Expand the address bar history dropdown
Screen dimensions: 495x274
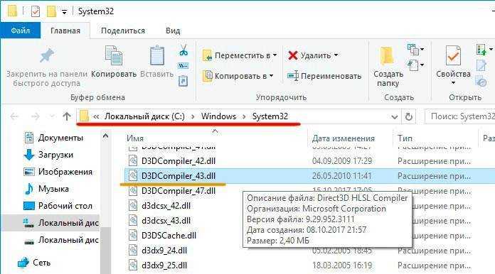(x=394, y=117)
